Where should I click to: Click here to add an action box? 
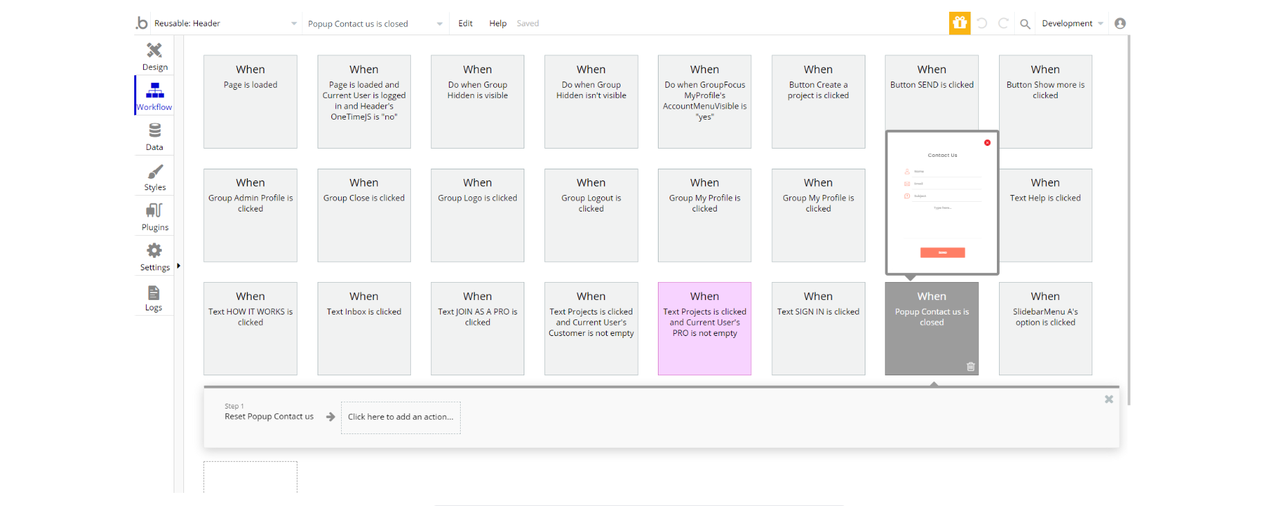pyautogui.click(x=401, y=418)
